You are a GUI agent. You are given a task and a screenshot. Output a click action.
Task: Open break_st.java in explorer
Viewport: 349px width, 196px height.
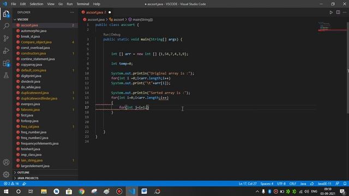click(x=45, y=36)
